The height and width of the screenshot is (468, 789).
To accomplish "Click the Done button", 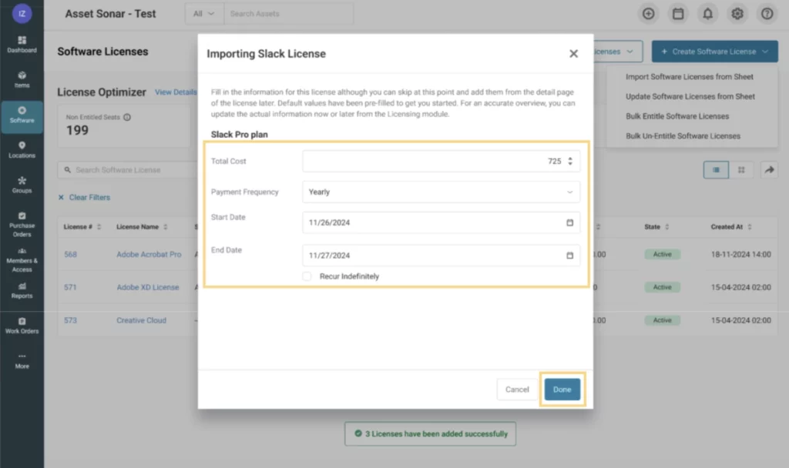I will [562, 389].
